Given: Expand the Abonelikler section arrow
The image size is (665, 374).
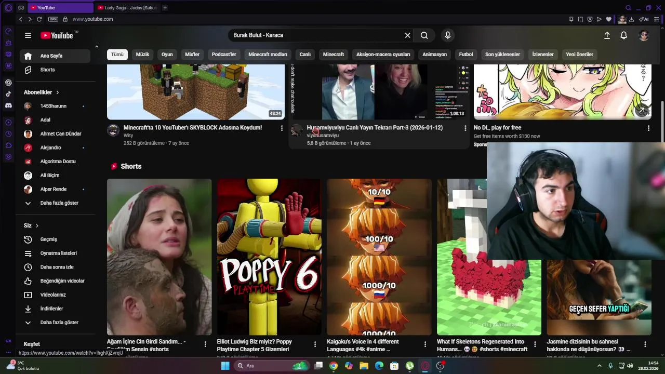Looking at the screenshot, I should point(58,92).
